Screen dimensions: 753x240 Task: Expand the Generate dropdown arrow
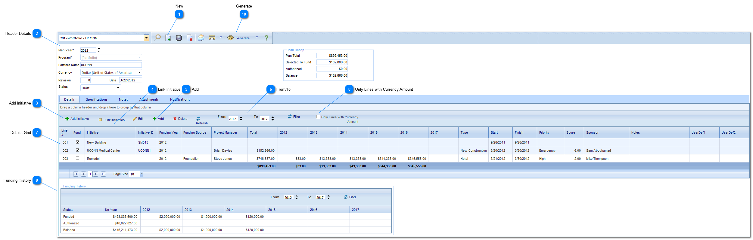[x=257, y=37]
